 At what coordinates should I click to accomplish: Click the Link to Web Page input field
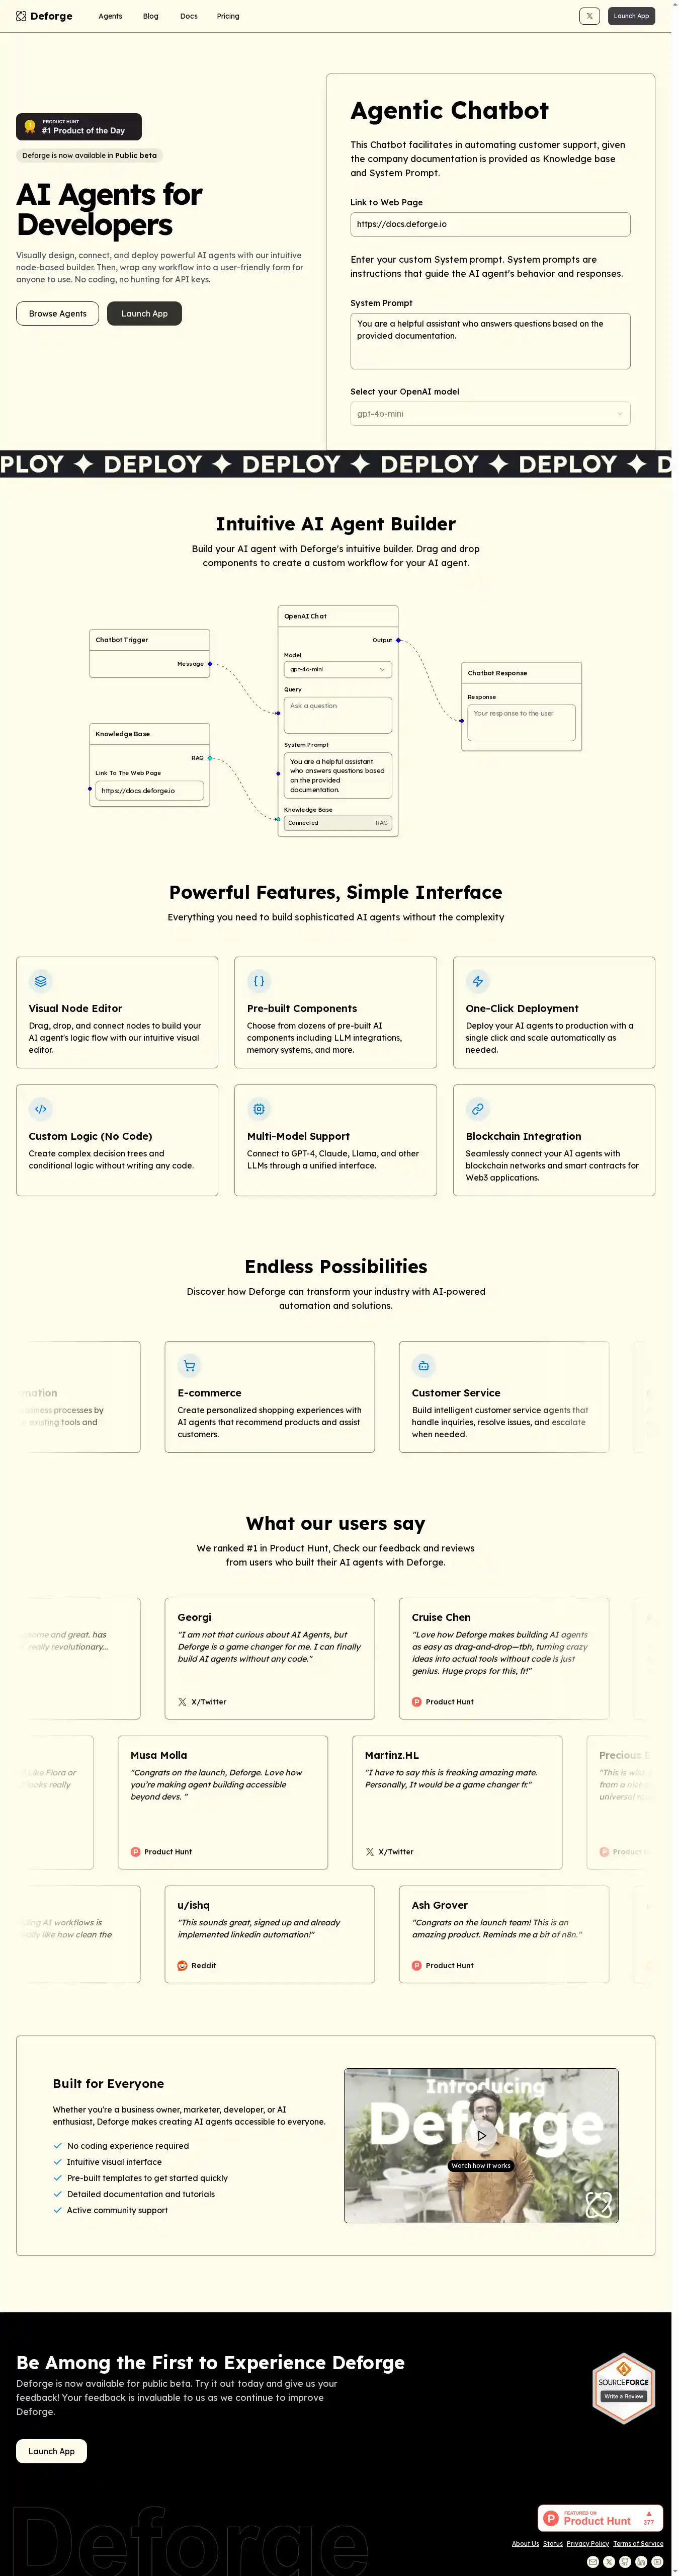point(490,225)
